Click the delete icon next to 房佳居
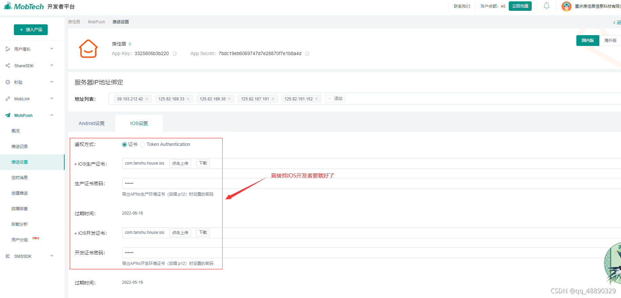This screenshot has width=621, height=298. [x=130, y=44]
